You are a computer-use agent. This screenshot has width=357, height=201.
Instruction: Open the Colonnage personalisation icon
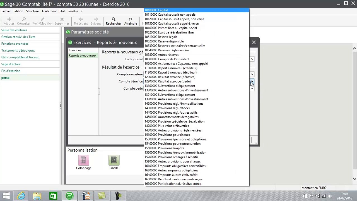pos(83,160)
